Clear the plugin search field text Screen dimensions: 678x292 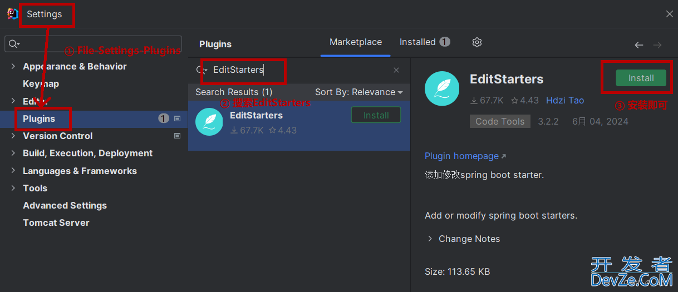pyautogui.click(x=396, y=70)
